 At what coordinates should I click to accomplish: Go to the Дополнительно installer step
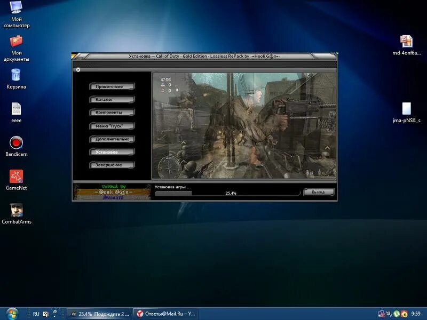pos(112,139)
